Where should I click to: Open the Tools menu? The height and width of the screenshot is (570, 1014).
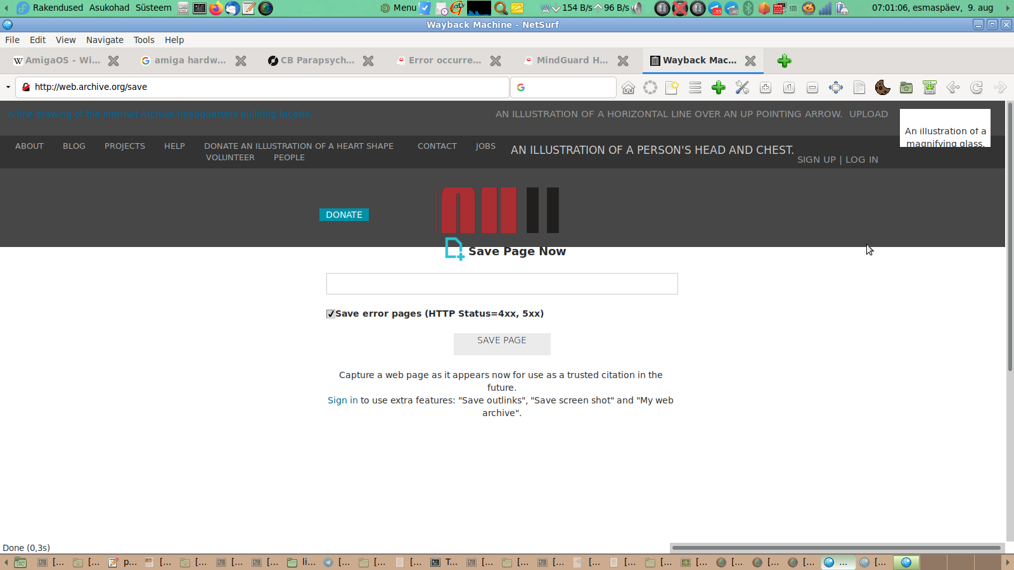[x=144, y=40]
